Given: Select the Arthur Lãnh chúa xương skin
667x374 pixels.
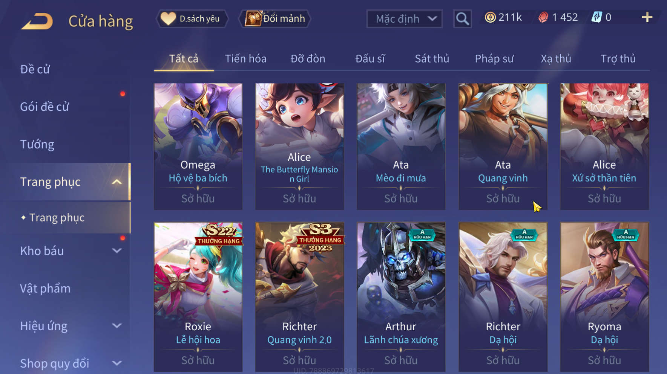Looking at the screenshot, I should (x=401, y=297).
